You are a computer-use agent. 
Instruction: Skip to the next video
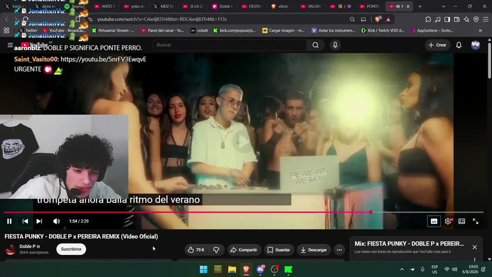(39, 221)
